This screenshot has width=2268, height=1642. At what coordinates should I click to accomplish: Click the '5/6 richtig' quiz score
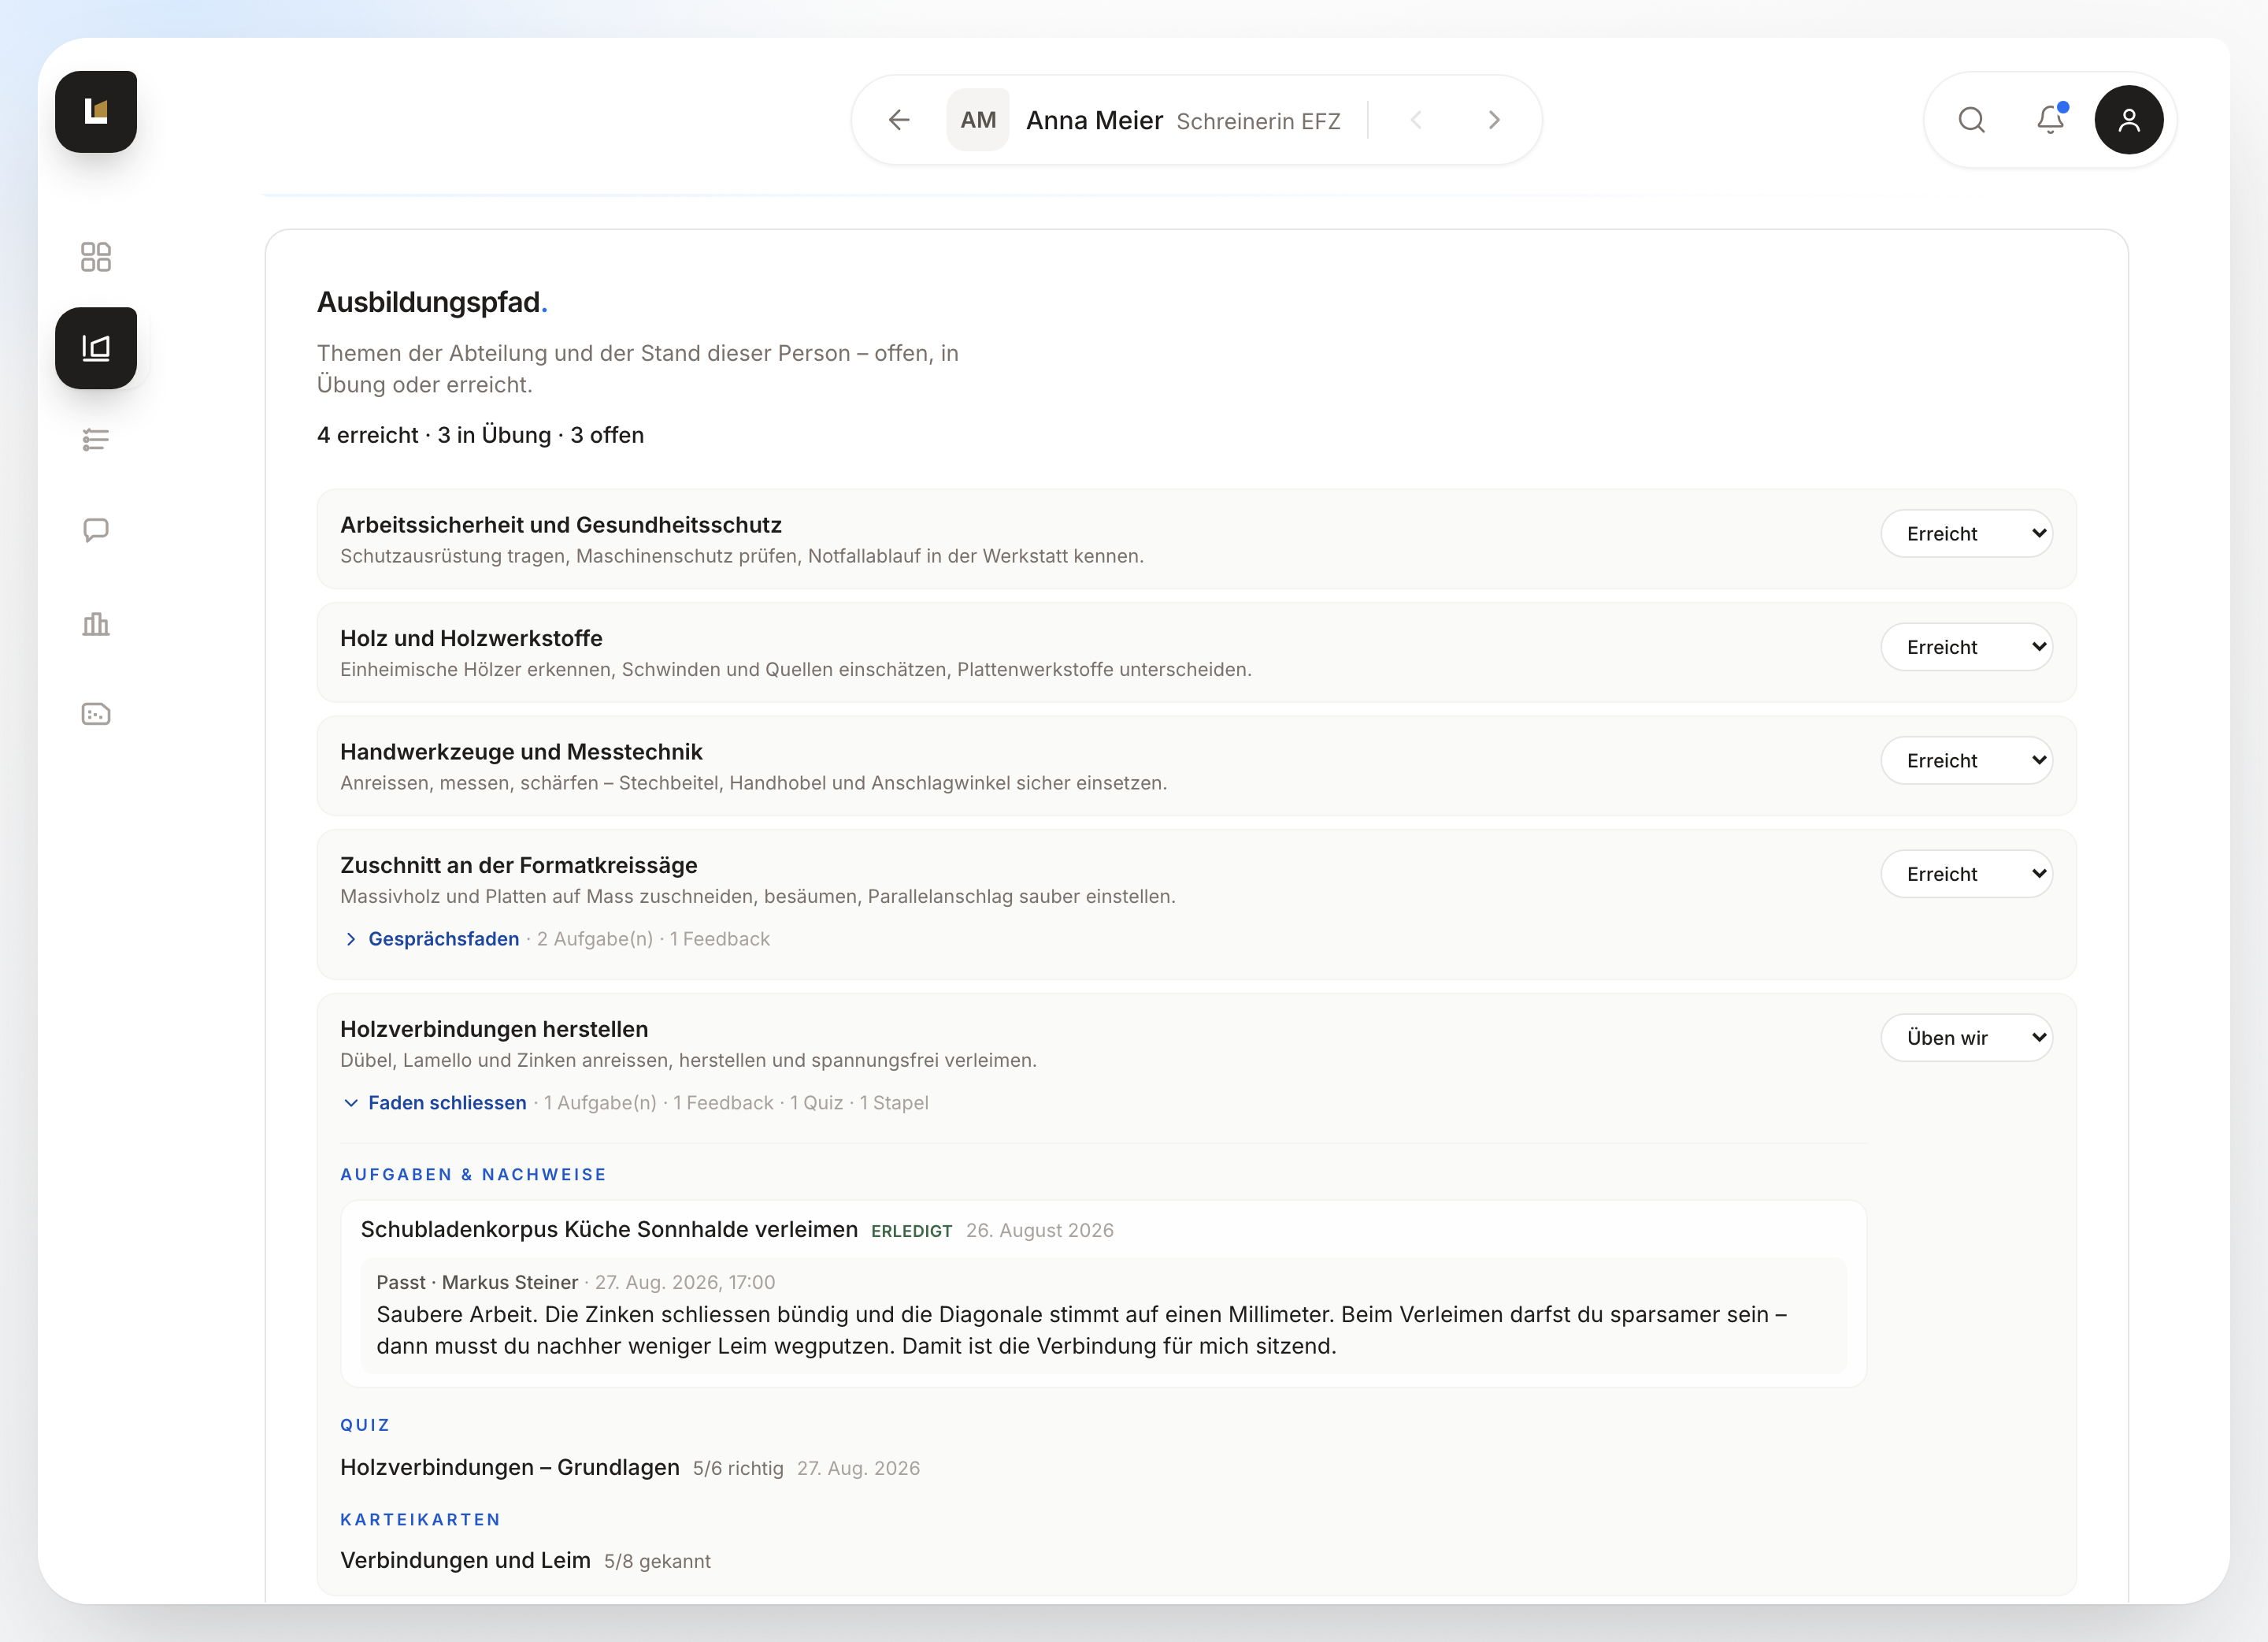[738, 1469]
